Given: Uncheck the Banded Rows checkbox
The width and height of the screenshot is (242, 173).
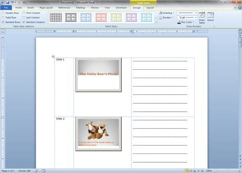Looking at the screenshot, I should (3, 22).
